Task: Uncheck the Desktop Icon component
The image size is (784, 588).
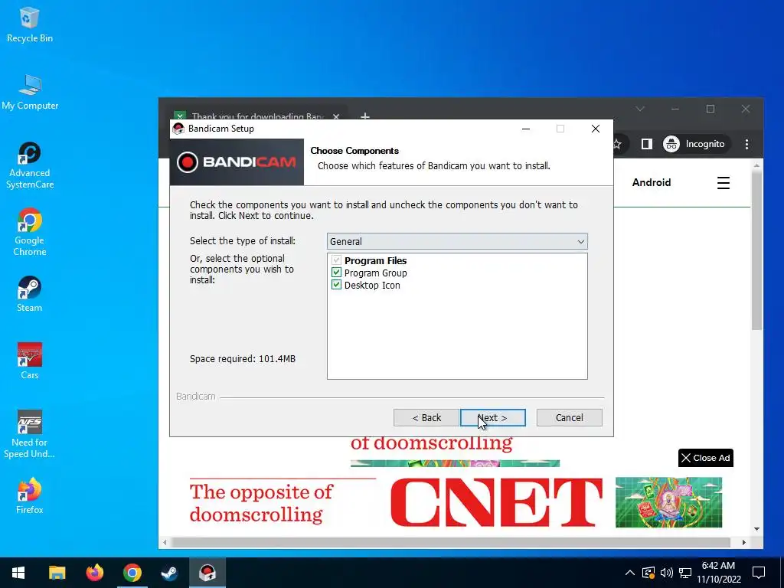Action: click(336, 285)
